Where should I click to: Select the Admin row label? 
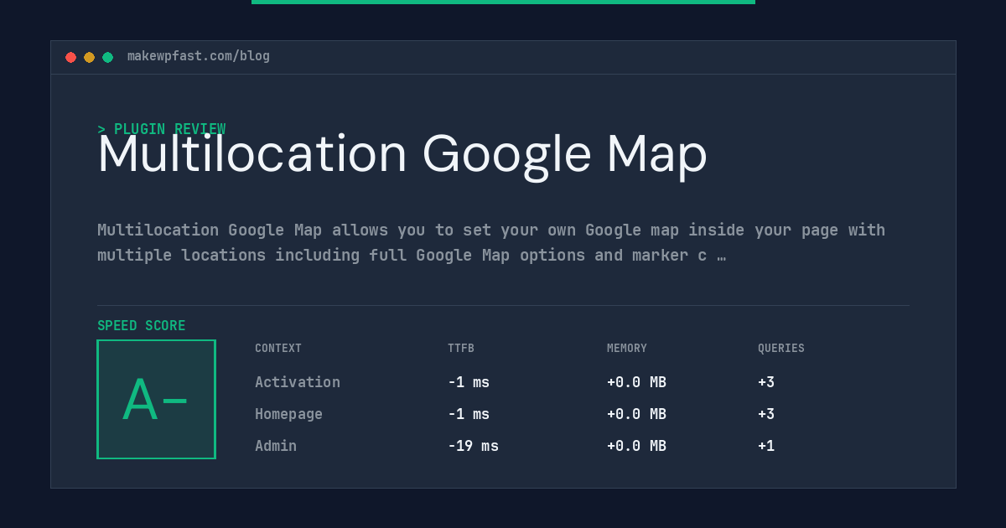point(276,446)
